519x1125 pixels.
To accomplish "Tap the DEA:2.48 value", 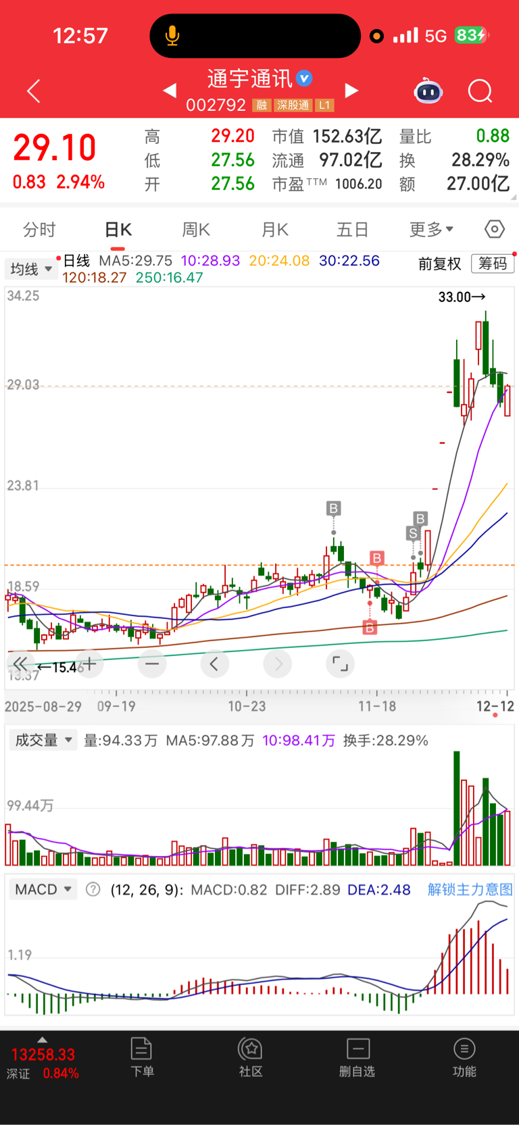I will coord(379,889).
